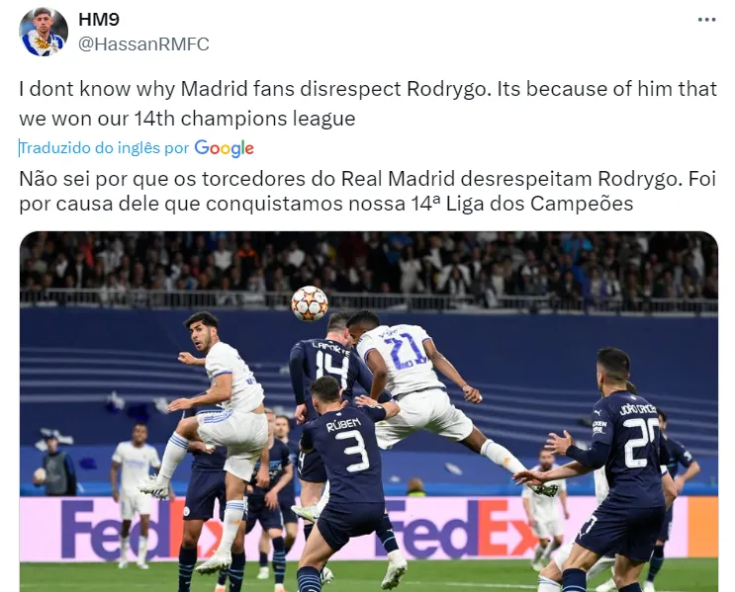Click the original English tweet text

pos(368,104)
